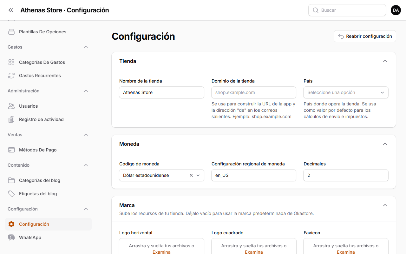Screen dimensions: 406x254
Task: Select Configuración in the sidebar
Action: coord(48,224)
